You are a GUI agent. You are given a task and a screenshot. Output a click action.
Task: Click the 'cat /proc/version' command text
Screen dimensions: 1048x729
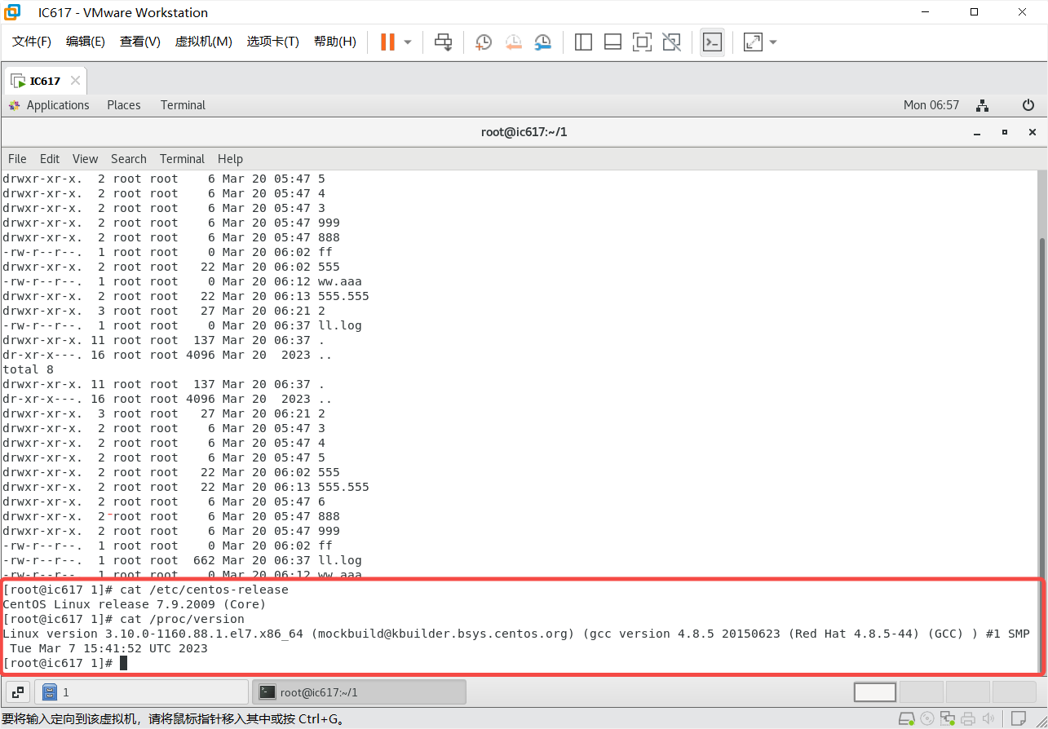pyautogui.click(x=182, y=619)
